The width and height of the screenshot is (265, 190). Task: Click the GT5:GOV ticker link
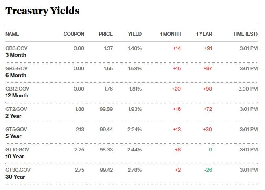pyautogui.click(x=16, y=130)
